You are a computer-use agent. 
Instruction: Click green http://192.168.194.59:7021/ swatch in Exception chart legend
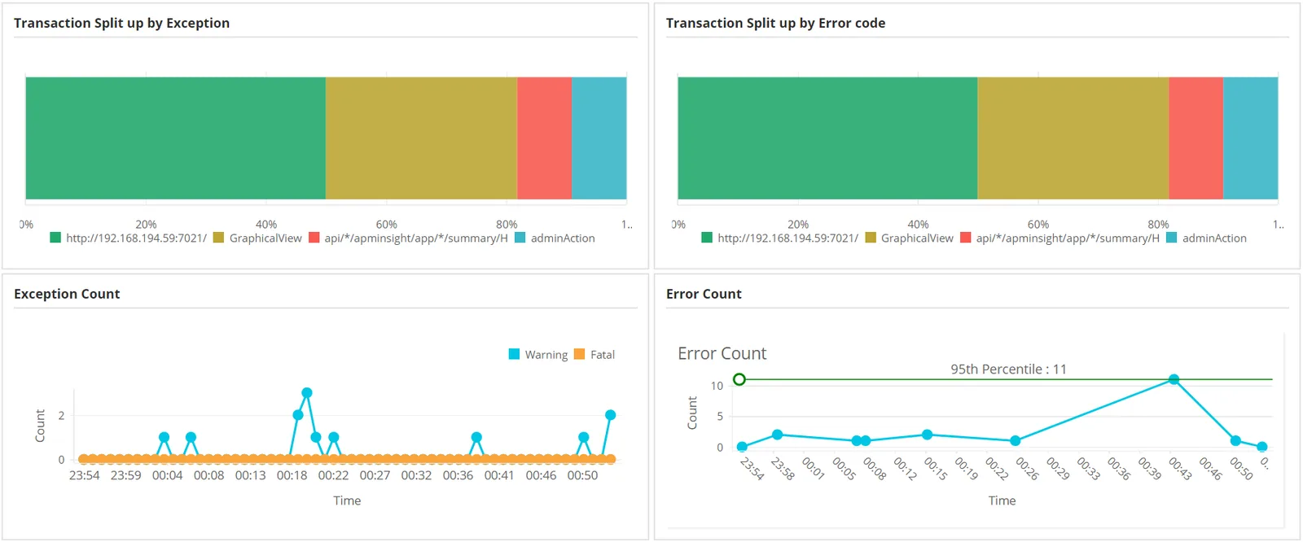[55, 238]
